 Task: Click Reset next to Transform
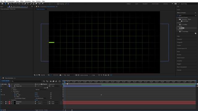[36, 100]
